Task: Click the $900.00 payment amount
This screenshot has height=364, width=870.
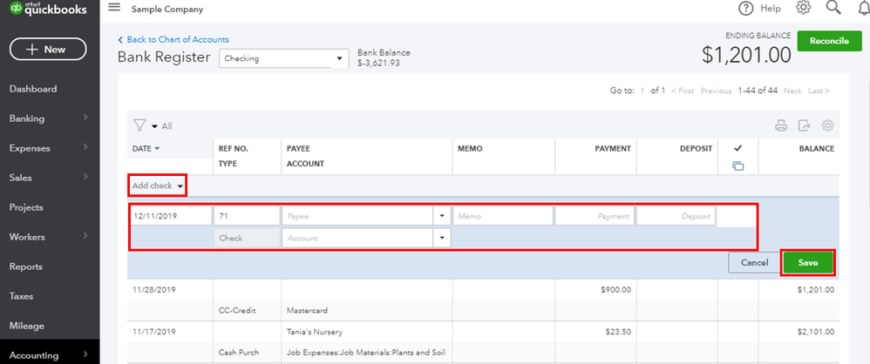Action: click(615, 289)
